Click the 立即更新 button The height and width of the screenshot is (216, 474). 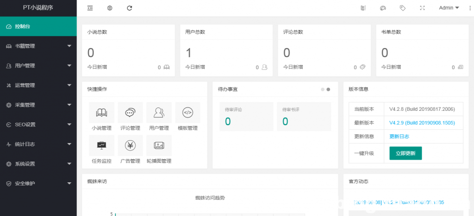[x=405, y=153]
